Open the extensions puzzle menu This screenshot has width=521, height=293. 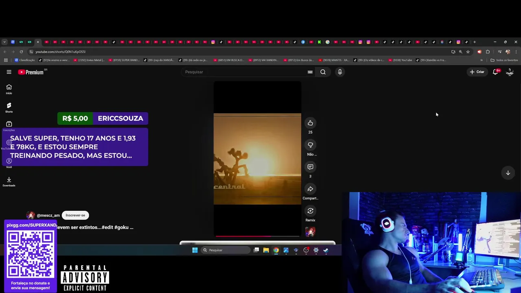[x=488, y=52]
